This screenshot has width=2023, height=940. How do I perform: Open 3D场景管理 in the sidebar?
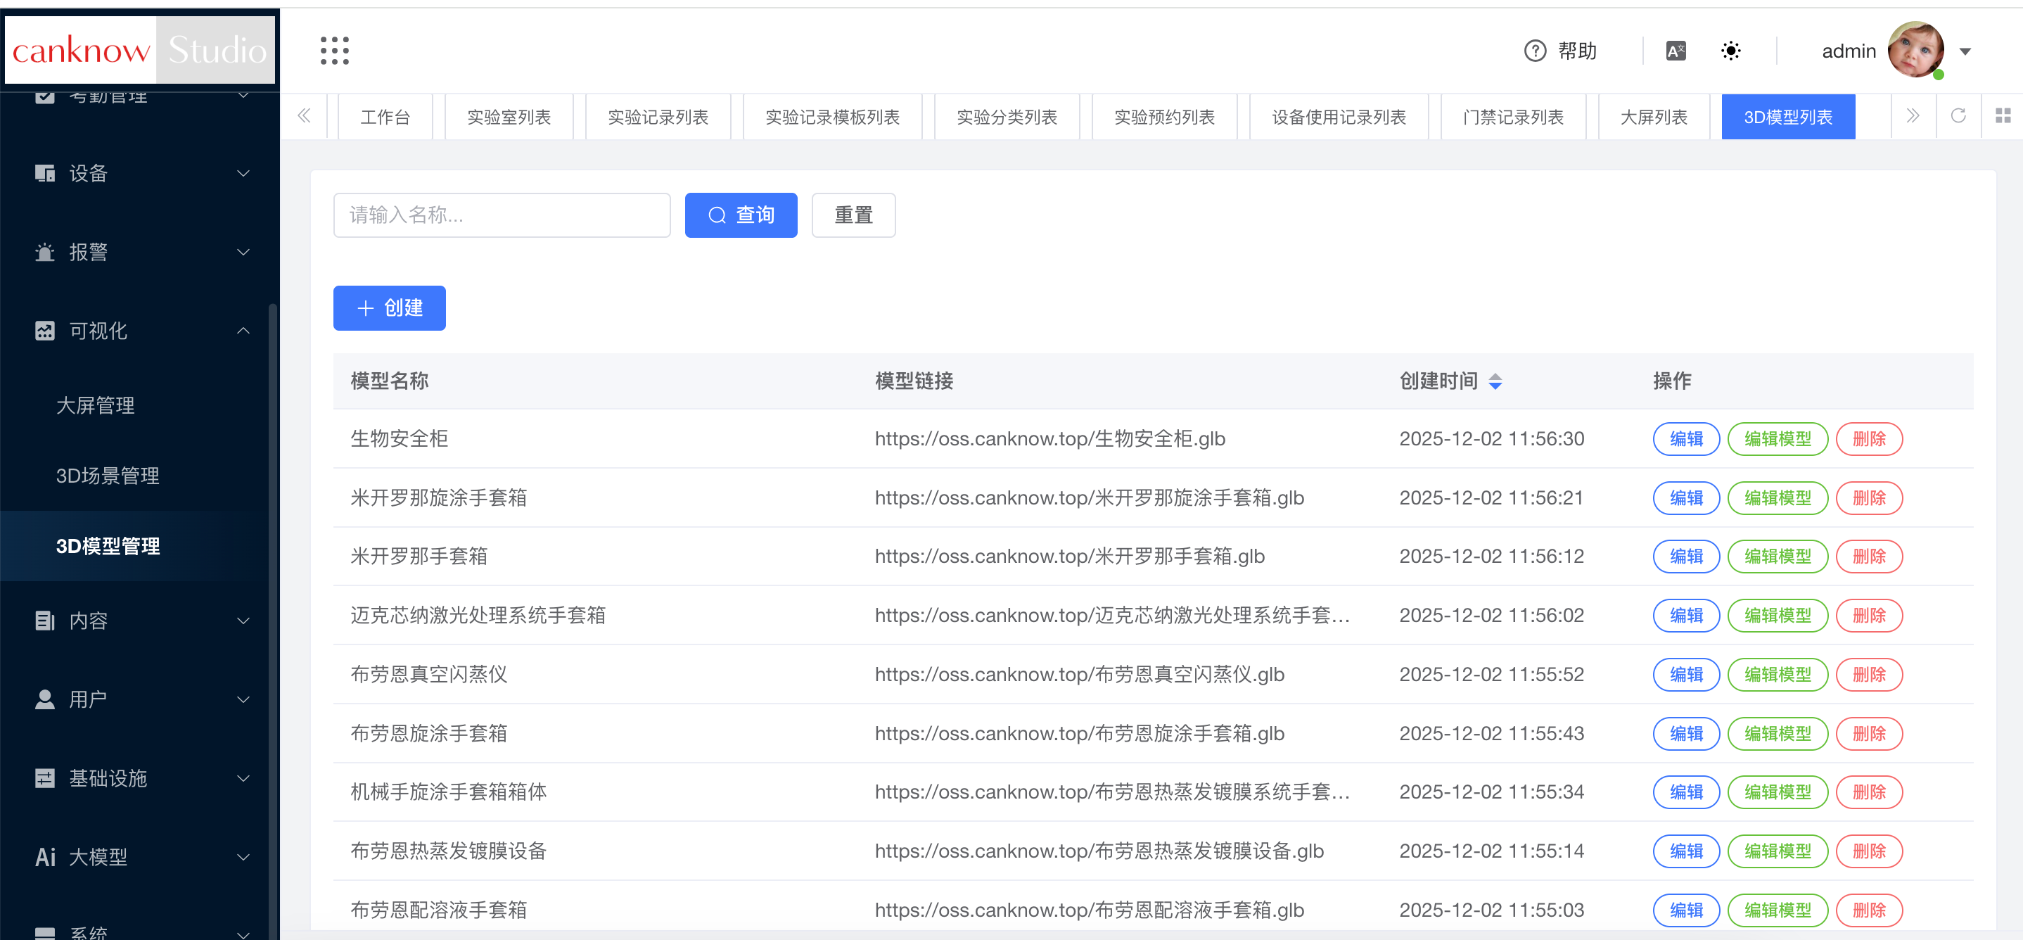(108, 475)
